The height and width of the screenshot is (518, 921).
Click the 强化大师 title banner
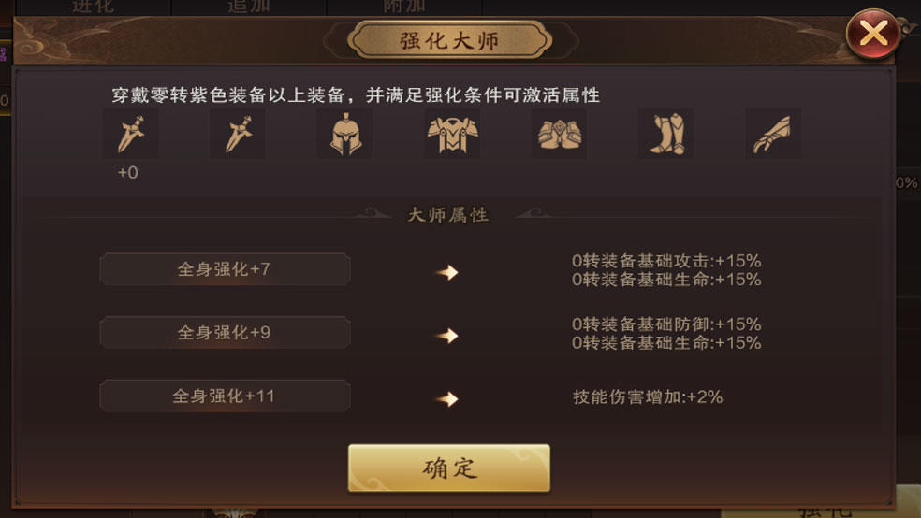(448, 41)
